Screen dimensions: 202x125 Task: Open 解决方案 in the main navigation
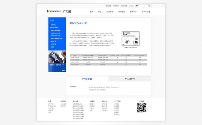click(x=110, y=12)
